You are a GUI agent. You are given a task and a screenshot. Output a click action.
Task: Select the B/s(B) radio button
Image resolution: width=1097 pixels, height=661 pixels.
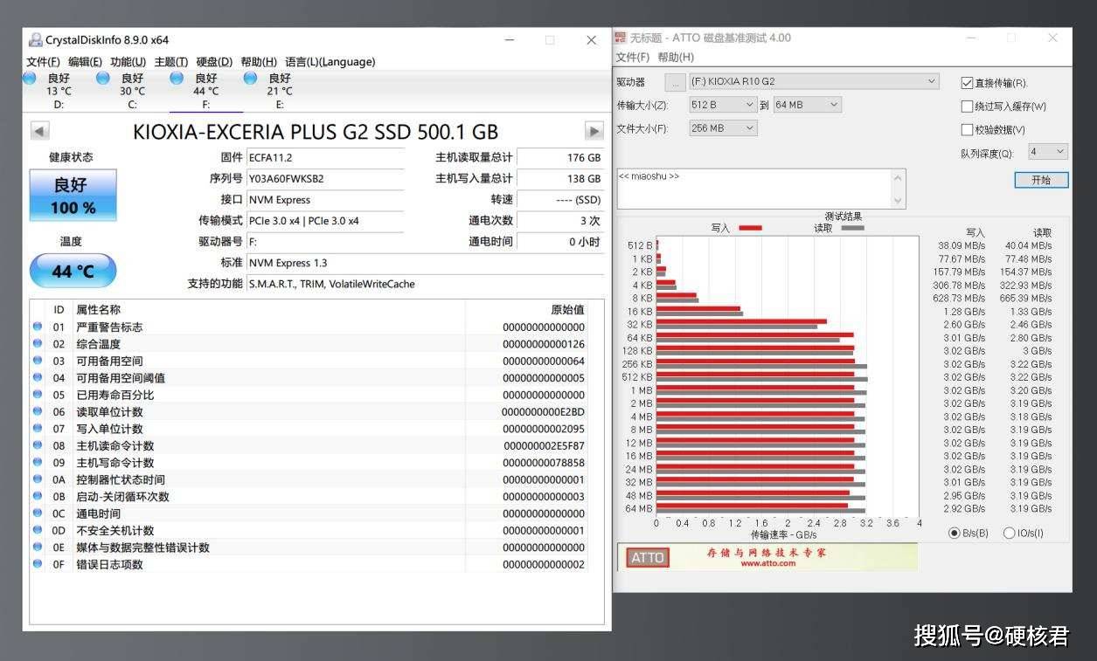pyautogui.click(x=955, y=533)
